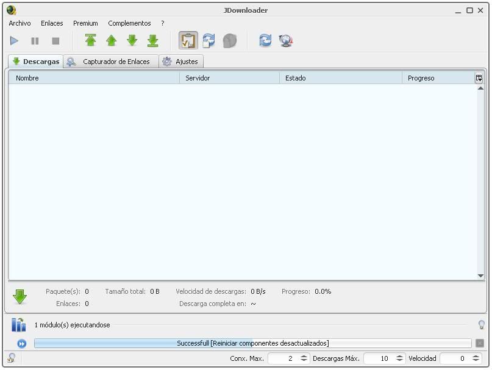The width and height of the screenshot is (492, 370).
Task: Click the reconnect refresh icon
Action: pos(265,41)
